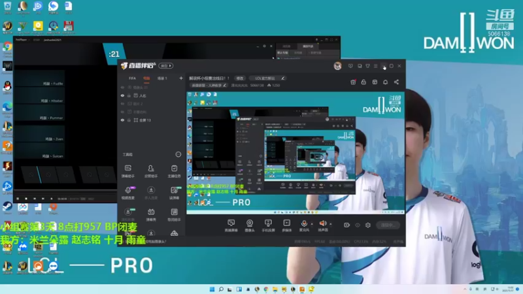Open stream settings gear in bottom toolbar
Image resolution: width=523 pixels, height=294 pixels.
point(368,225)
